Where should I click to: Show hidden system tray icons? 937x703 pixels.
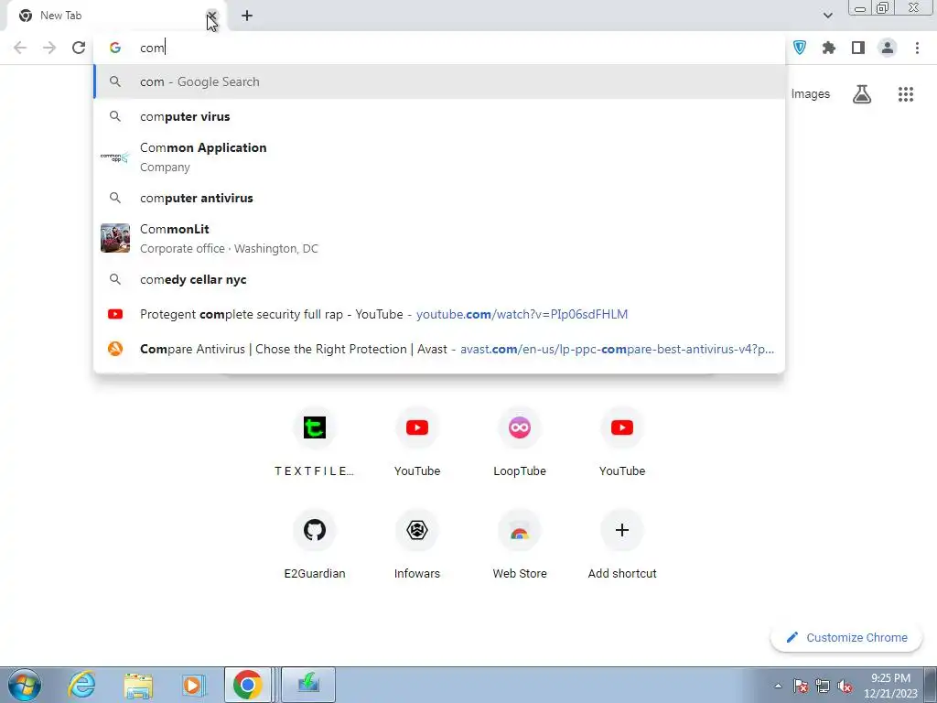778,686
